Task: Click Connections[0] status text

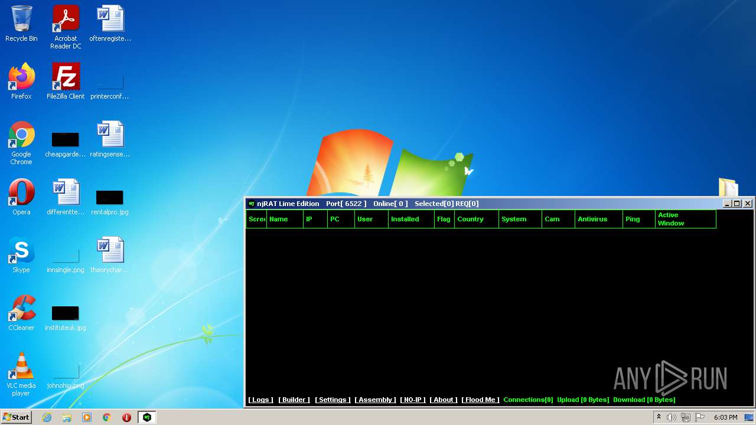Action: pyautogui.click(x=528, y=400)
